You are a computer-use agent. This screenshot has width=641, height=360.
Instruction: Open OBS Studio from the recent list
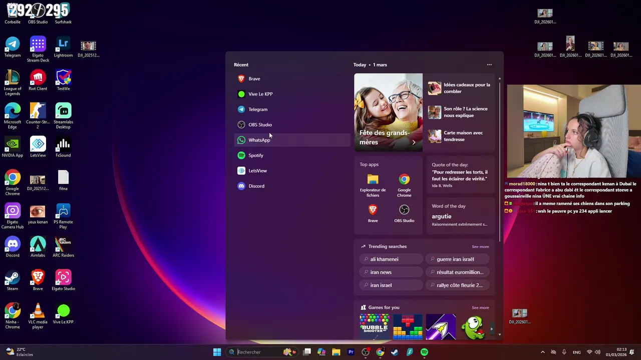coord(292,124)
